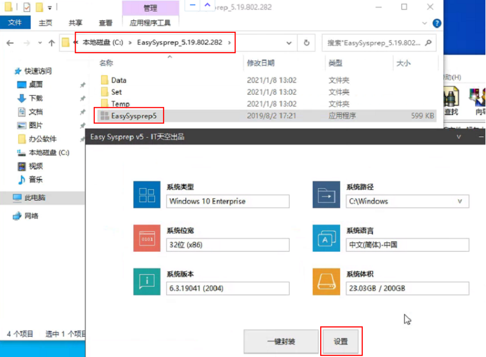Open 办公软件 folder in sidebar
This screenshot has width=486, height=357.
coord(37,139)
